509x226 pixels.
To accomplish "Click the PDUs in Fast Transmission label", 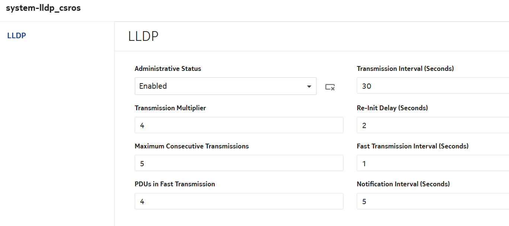I will [175, 184].
